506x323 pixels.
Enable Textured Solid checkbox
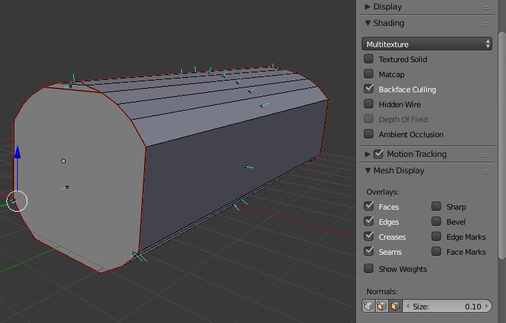tap(369, 59)
